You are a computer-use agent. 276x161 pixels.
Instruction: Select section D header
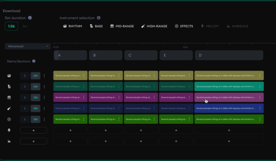pos(229,55)
